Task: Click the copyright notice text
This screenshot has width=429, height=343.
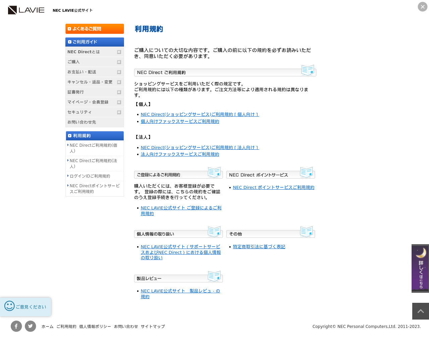Action: click(367, 327)
